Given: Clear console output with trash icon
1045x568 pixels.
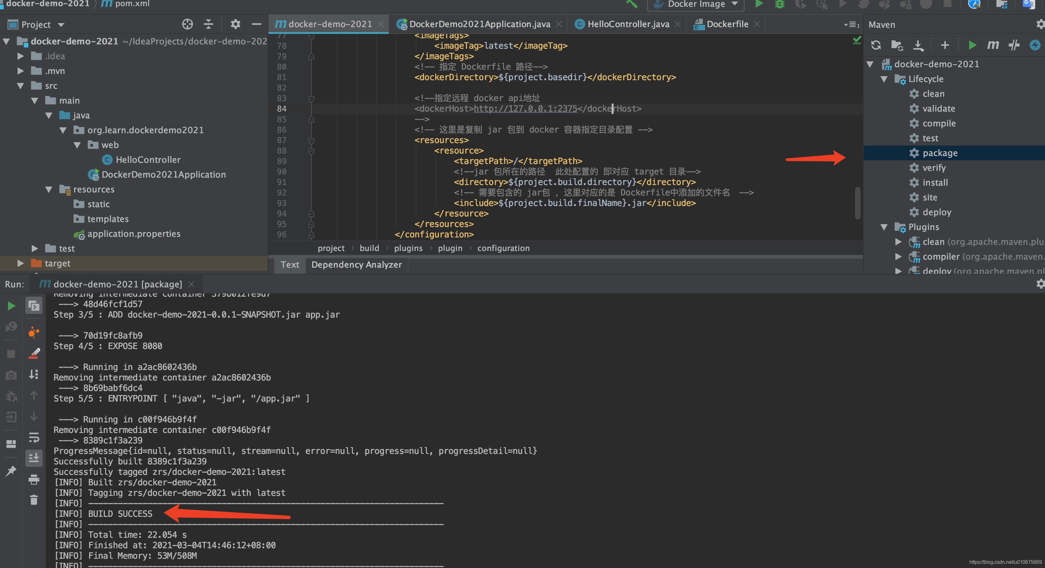Looking at the screenshot, I should click(34, 500).
